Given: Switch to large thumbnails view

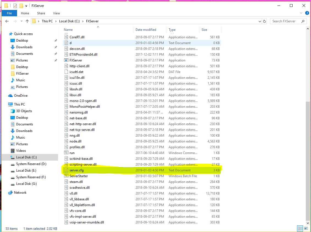Looking at the screenshot, I should pos(306,228).
